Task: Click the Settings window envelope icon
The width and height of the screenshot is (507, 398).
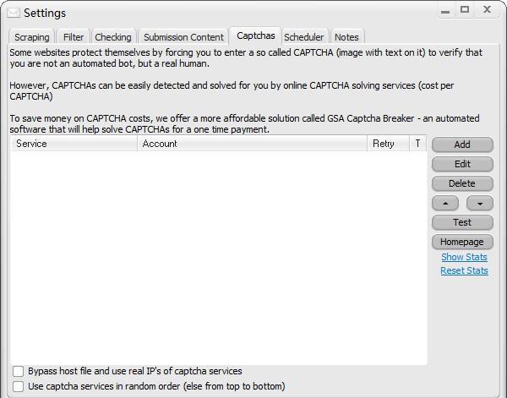Action: tap(14, 13)
